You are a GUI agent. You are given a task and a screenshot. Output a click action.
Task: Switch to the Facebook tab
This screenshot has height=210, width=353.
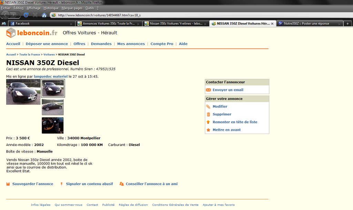[x=38, y=24]
